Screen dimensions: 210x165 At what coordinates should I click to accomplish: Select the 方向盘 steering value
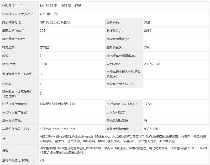(44, 47)
